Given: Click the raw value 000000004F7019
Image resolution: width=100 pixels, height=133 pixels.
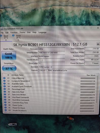Looking at the screenshot, I should point(87,100).
